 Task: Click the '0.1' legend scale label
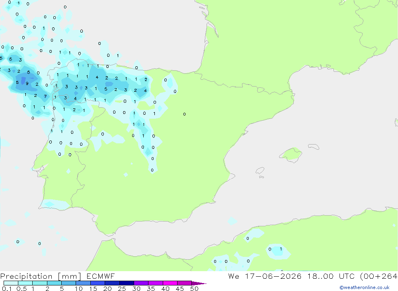pos(7,289)
